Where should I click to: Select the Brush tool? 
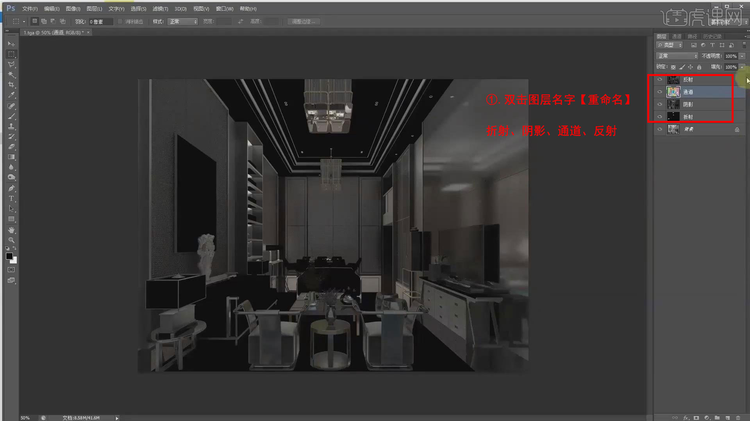(x=11, y=116)
